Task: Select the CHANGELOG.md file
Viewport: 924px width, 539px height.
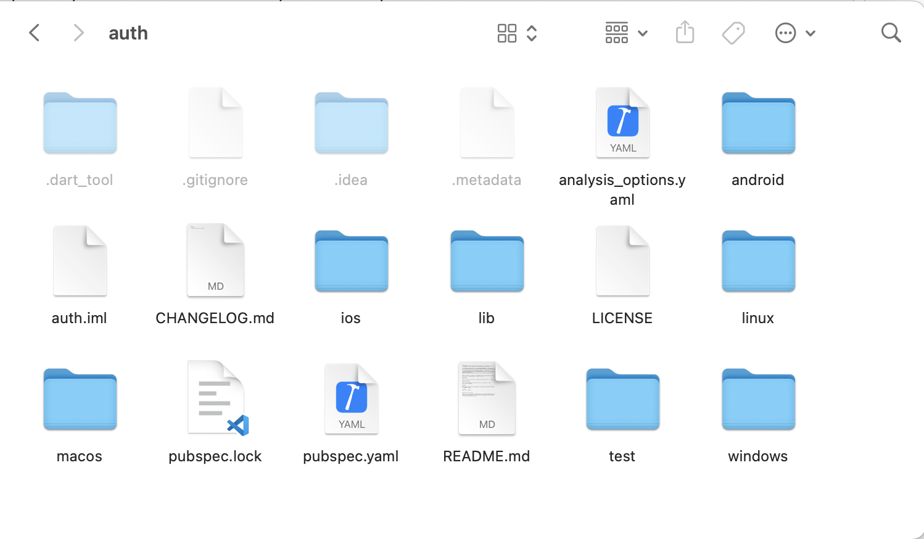Action: pyautogui.click(x=215, y=259)
